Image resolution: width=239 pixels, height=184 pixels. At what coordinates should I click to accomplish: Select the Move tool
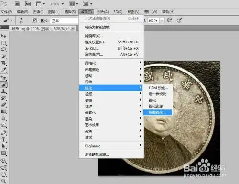coord(3,36)
